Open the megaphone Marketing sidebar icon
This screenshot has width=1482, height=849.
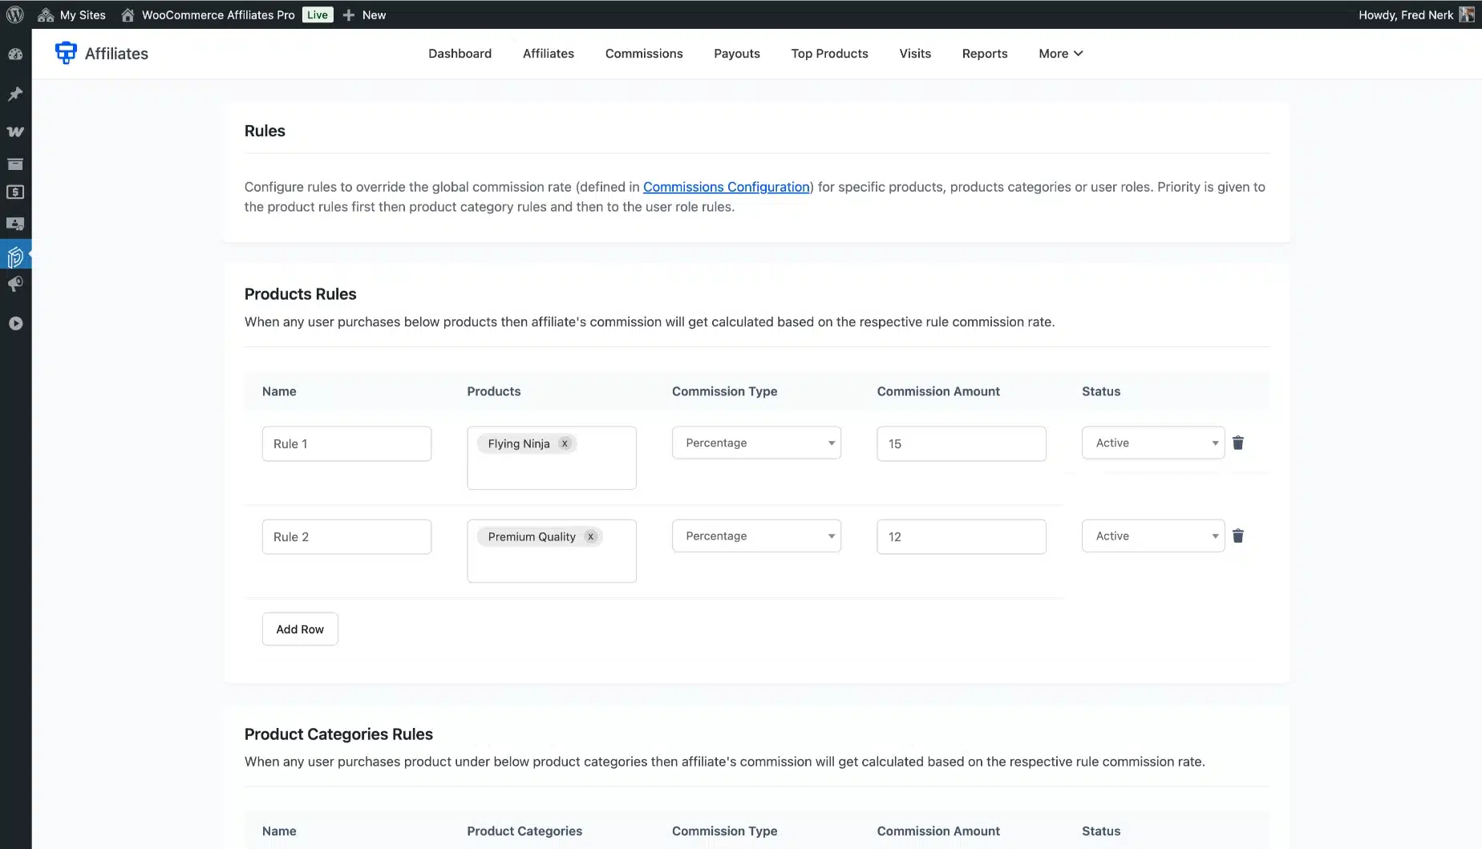(x=15, y=285)
